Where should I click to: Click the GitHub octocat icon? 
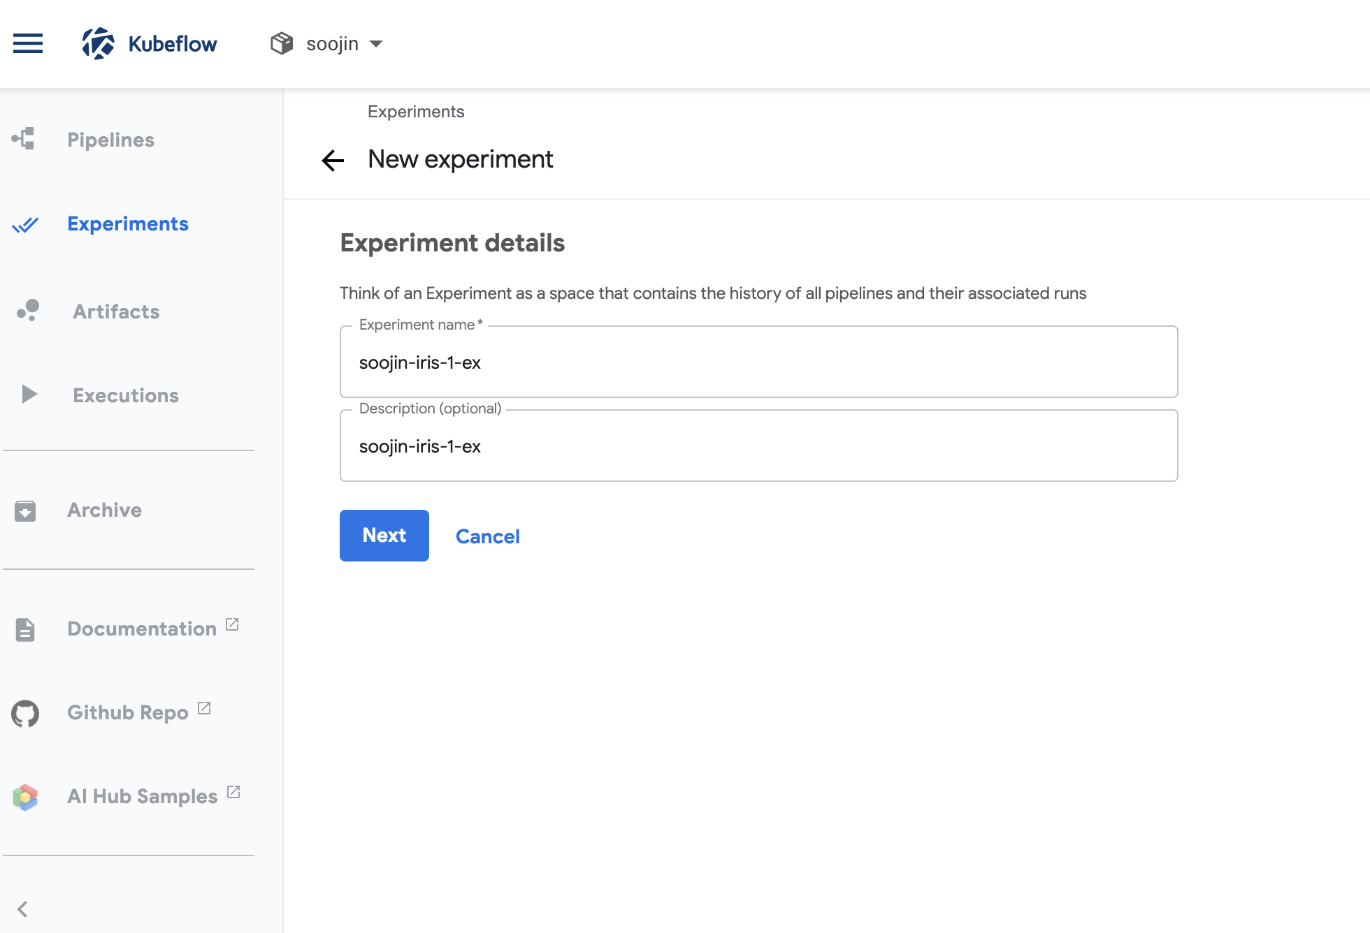pyautogui.click(x=25, y=713)
